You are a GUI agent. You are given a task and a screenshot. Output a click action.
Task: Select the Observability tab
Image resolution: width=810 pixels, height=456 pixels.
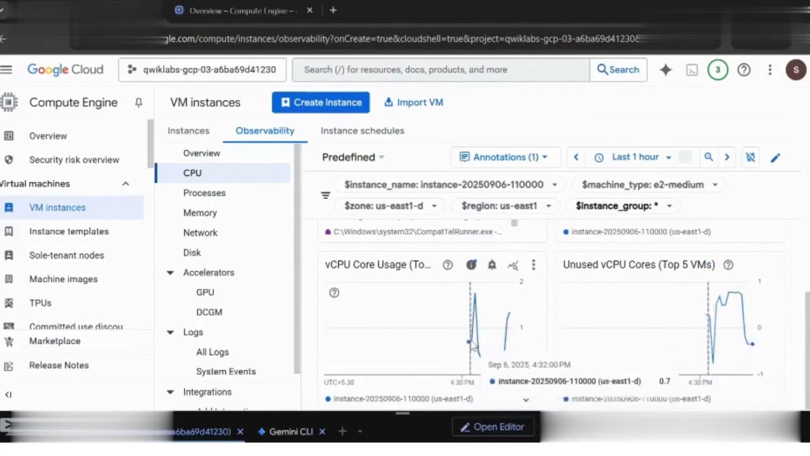(265, 130)
